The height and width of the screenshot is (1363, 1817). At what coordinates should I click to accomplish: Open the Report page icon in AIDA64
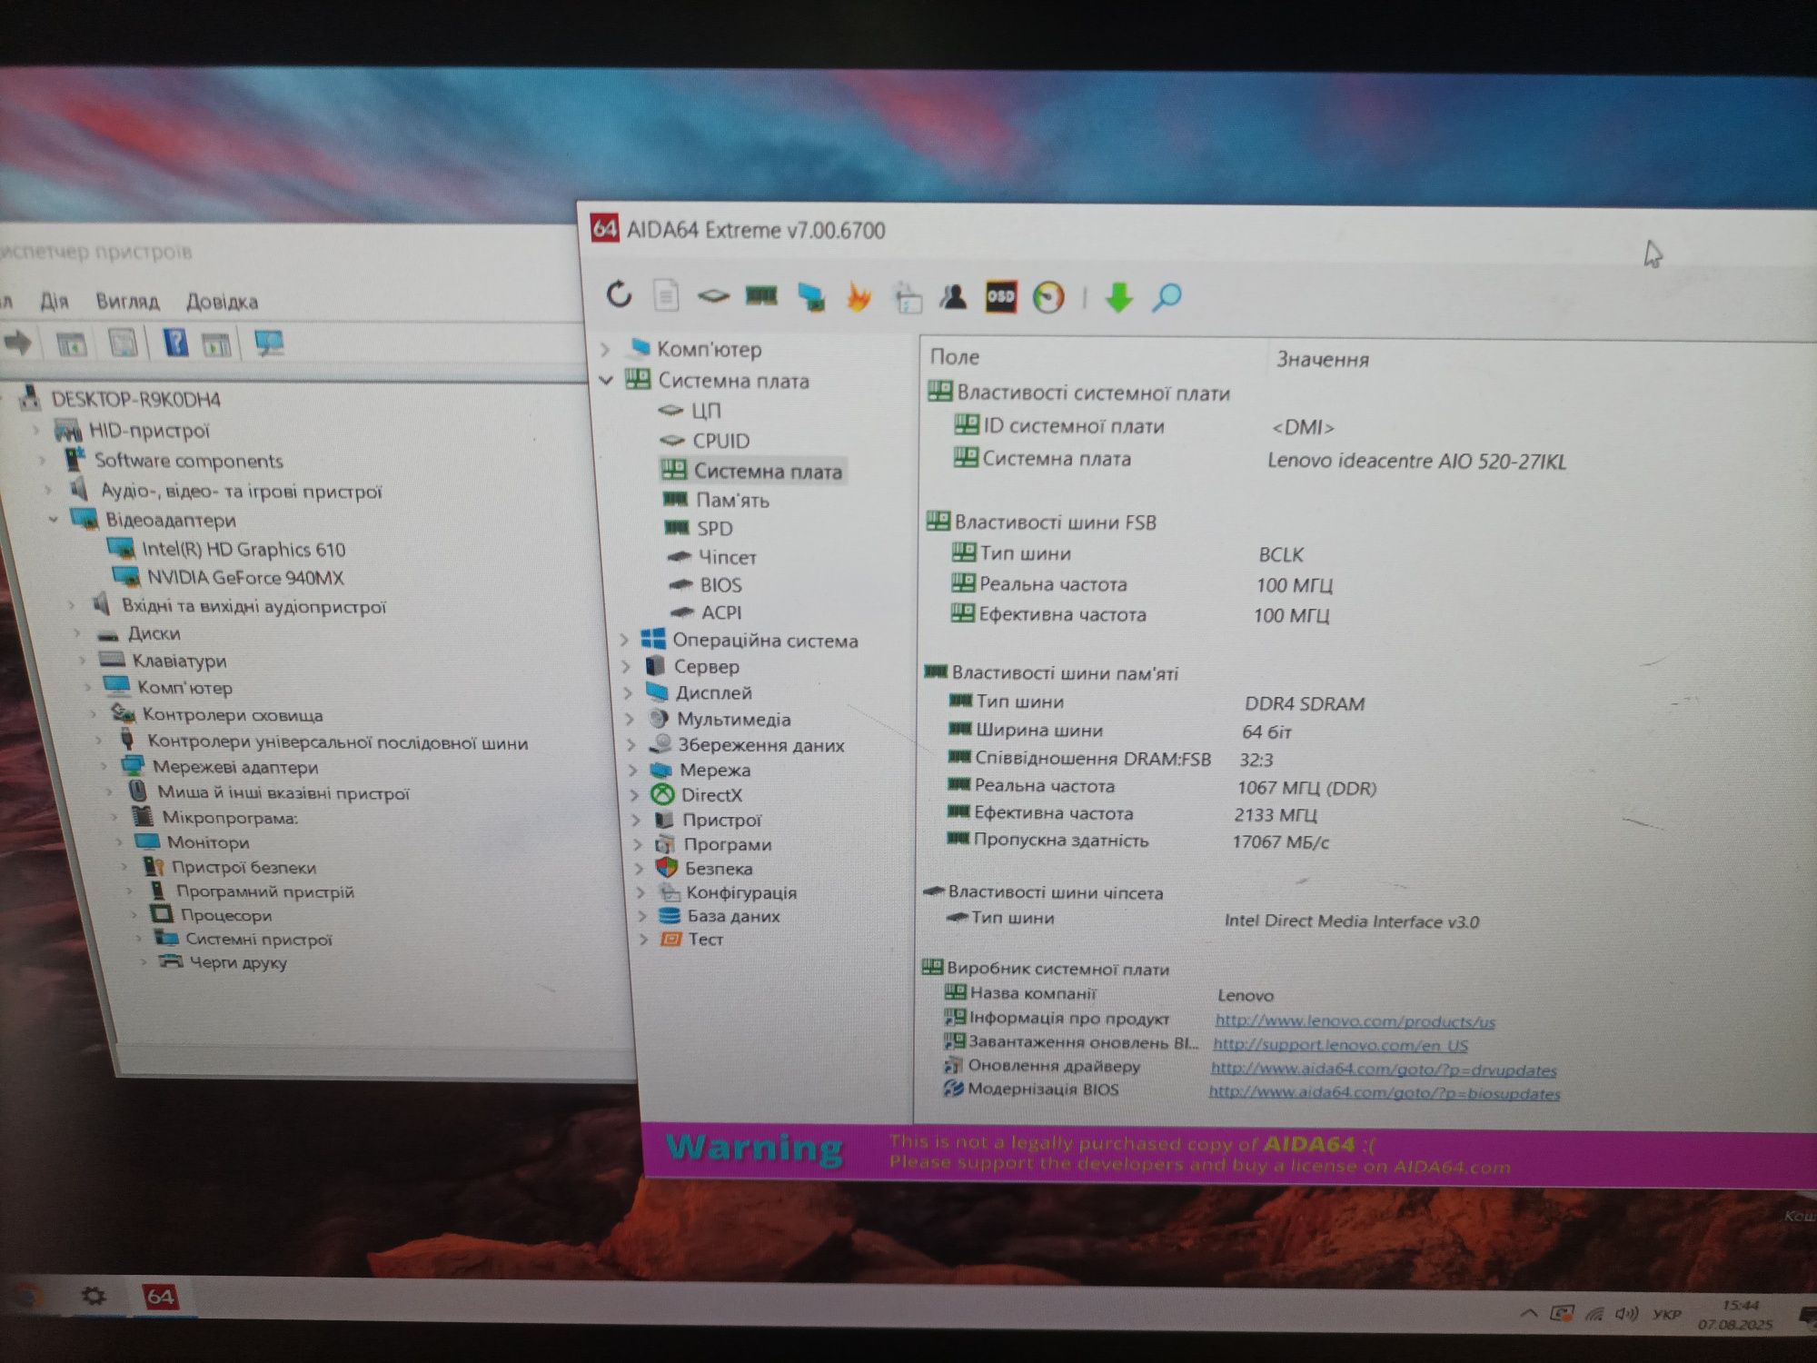666,295
